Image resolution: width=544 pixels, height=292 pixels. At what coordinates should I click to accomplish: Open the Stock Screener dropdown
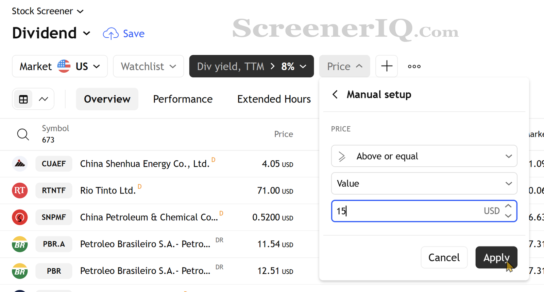pos(48,11)
